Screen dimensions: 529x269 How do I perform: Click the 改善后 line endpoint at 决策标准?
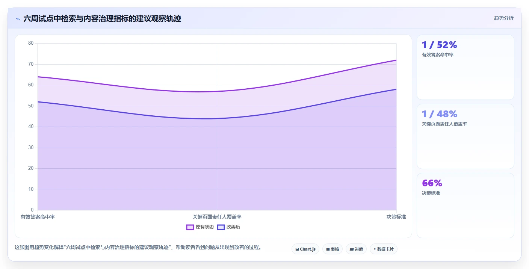(396, 89)
